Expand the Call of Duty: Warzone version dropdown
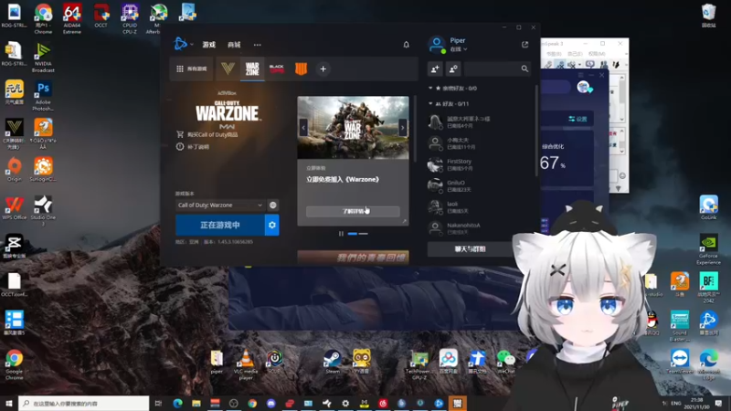 click(x=220, y=205)
